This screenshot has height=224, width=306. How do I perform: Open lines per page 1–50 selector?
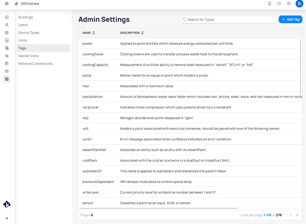(267, 215)
